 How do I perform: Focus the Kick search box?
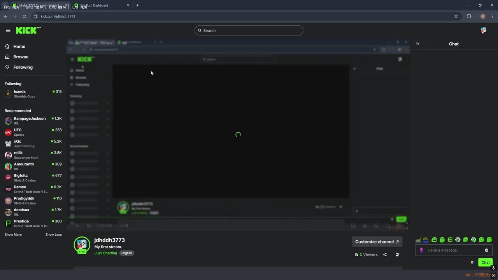point(249,30)
